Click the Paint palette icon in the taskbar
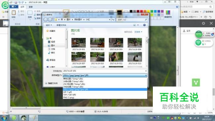Screen dimensions: 215x121 tap(33, 118)
